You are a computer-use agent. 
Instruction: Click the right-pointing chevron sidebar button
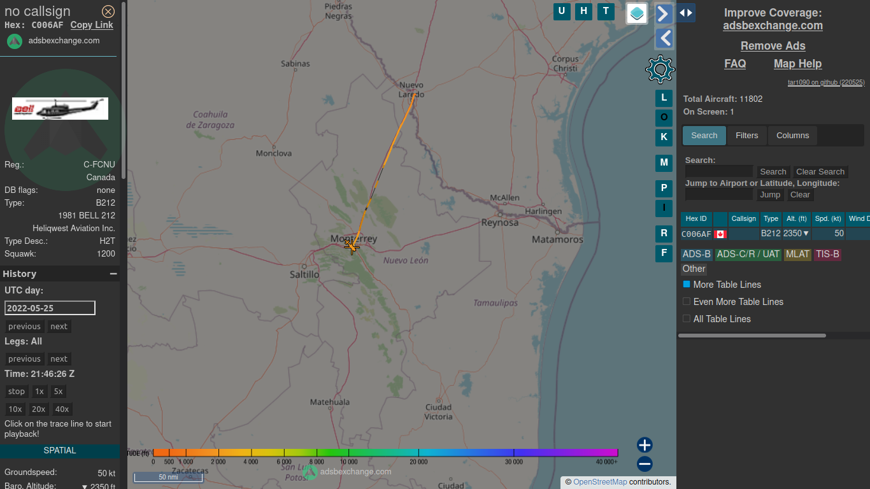click(664, 13)
